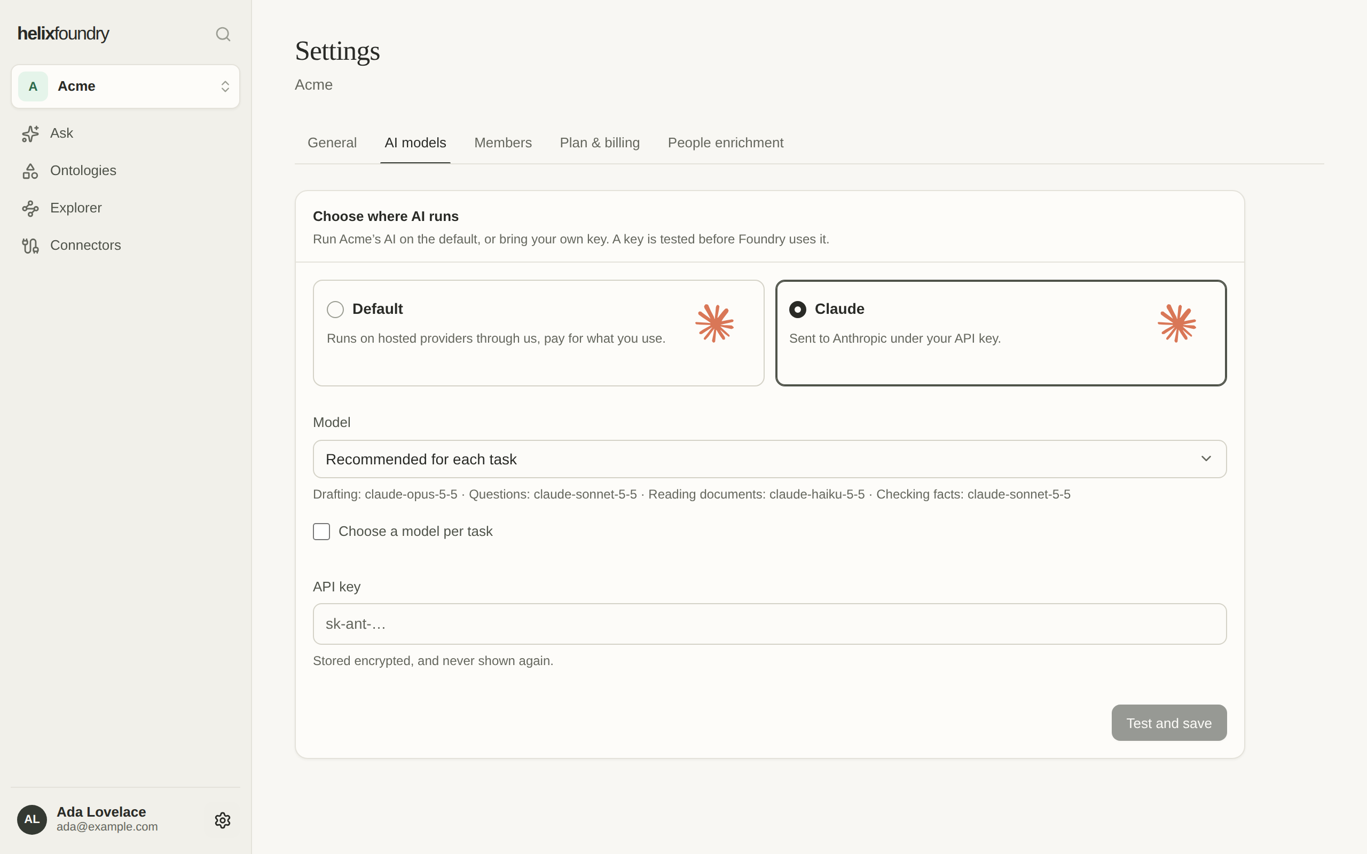The height and width of the screenshot is (854, 1367).
Task: Open the Members tab
Action: tap(502, 143)
